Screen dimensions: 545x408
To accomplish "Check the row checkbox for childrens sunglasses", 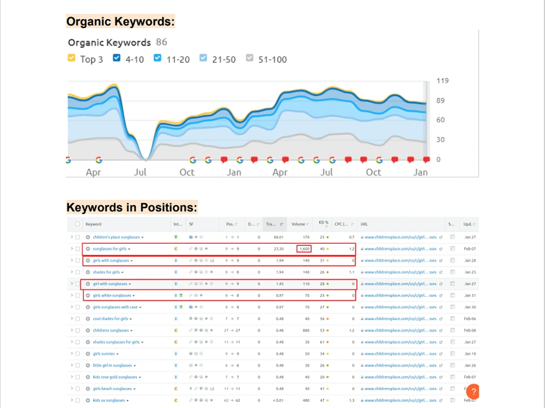I will point(77,331).
